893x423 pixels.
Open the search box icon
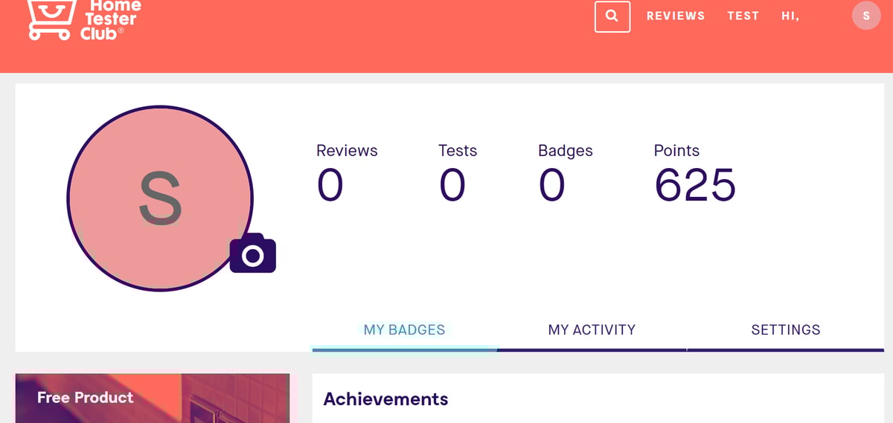612,16
